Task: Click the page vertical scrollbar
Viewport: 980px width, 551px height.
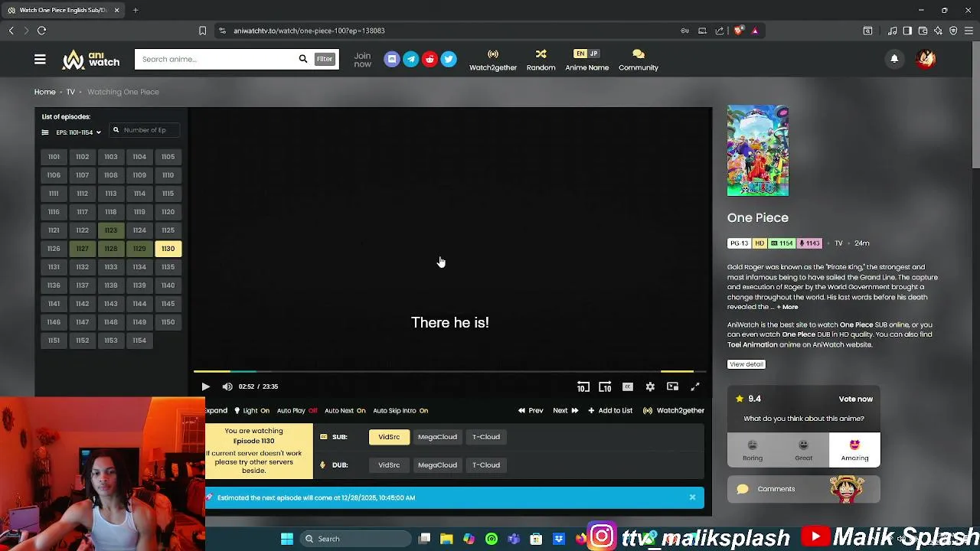Action: 975,107
